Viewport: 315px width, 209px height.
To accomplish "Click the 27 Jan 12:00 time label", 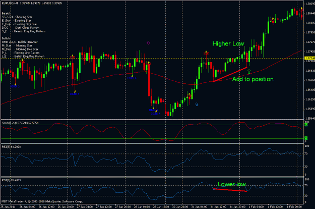I will pos(104,207).
